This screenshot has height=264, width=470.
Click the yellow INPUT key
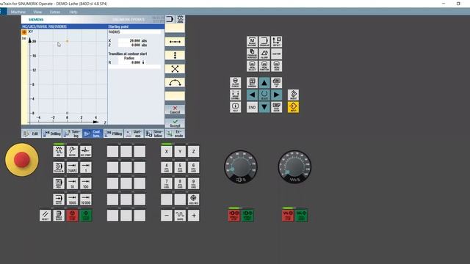tap(293, 107)
